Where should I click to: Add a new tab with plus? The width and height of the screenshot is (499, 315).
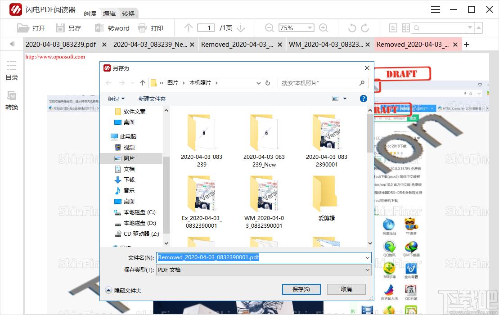point(467,45)
